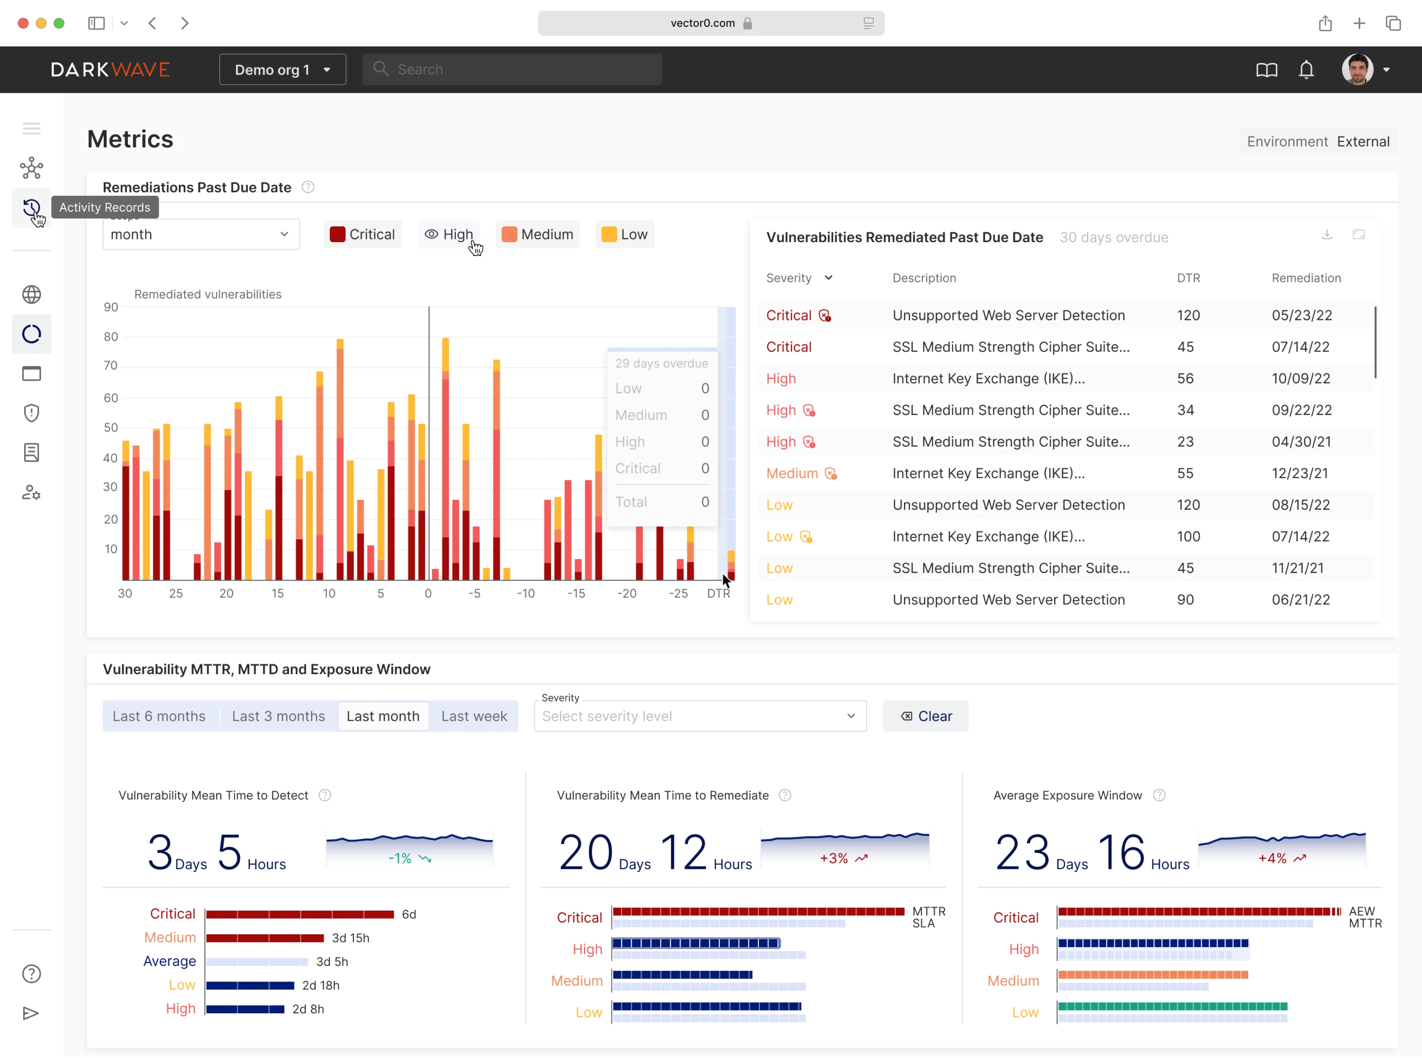This screenshot has width=1422, height=1058.
Task: Switch to the Last 6 months tab
Action: coord(159,716)
